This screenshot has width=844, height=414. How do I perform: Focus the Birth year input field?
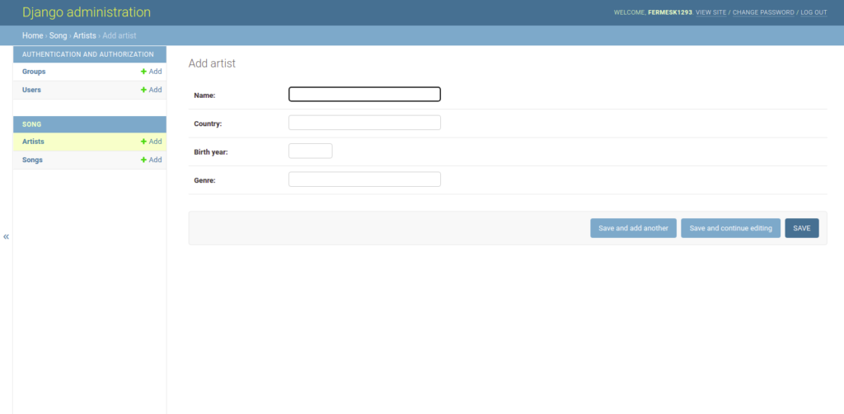(311, 151)
